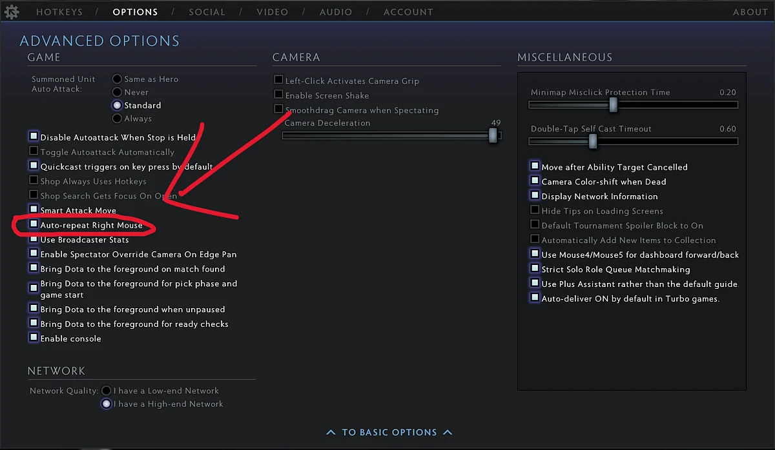Image resolution: width=775 pixels, height=450 pixels.
Task: Toggle Auto-deliver ON by default in Turbo
Action: (x=535, y=298)
